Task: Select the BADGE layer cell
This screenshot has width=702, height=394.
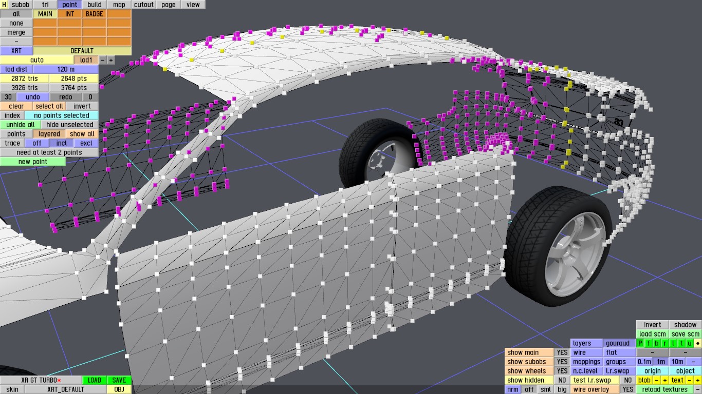Action: (95, 14)
